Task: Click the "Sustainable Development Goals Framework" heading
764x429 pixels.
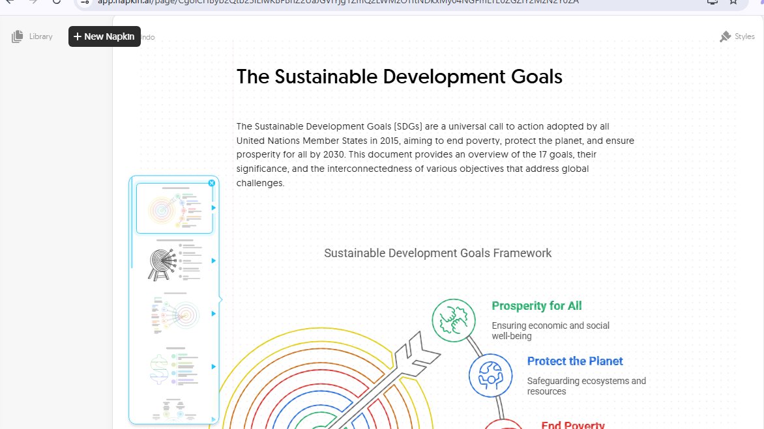Action: 437,253
